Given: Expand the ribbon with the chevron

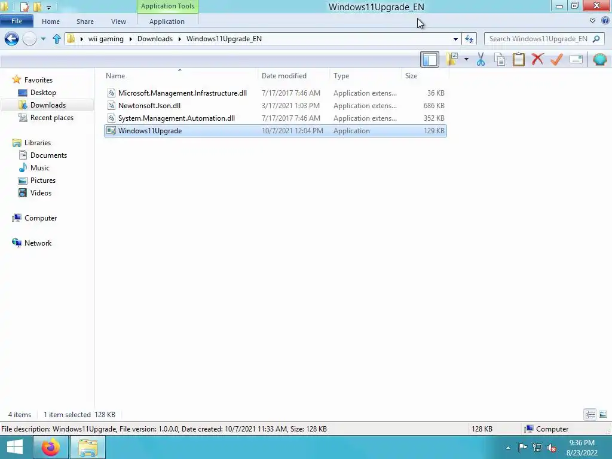Looking at the screenshot, I should 592,21.
